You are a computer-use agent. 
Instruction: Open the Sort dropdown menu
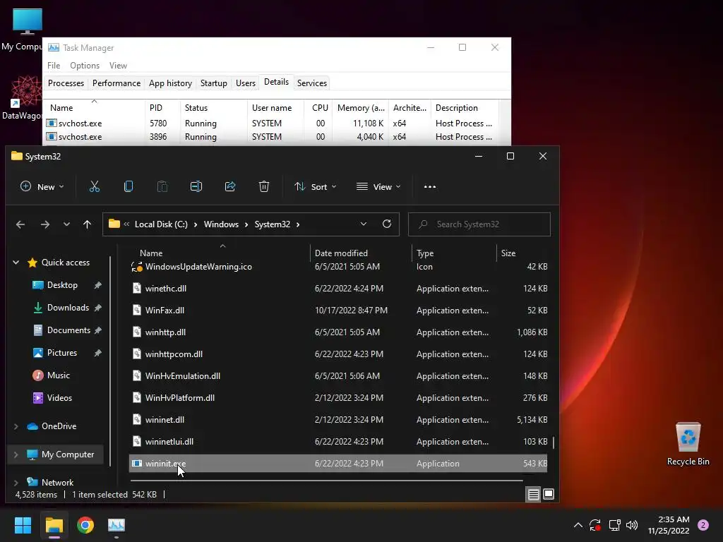coord(316,186)
